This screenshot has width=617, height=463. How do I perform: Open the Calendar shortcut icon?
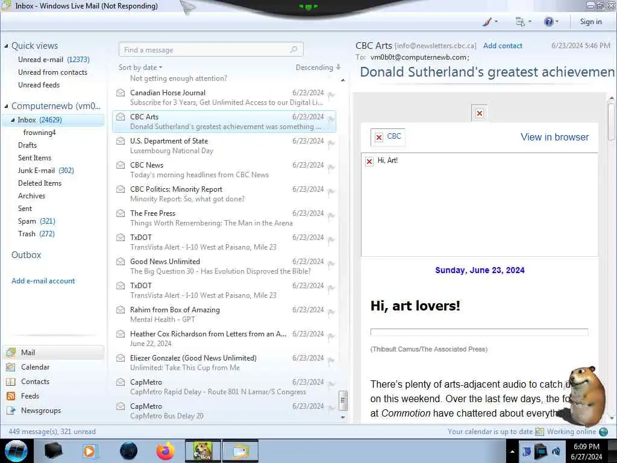tap(11, 367)
